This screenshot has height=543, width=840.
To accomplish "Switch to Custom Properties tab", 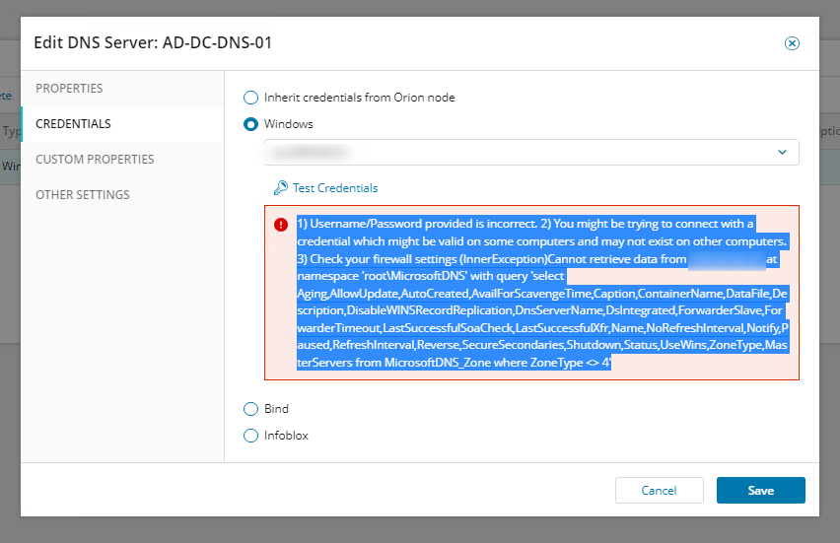I will click(x=122, y=159).
